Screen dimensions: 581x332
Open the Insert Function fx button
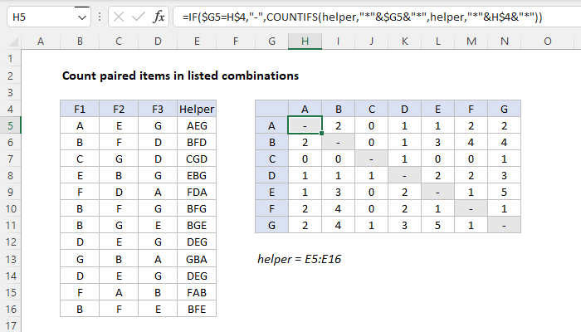point(159,17)
